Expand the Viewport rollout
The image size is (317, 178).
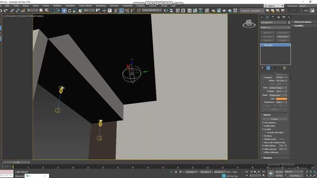[x=267, y=158]
